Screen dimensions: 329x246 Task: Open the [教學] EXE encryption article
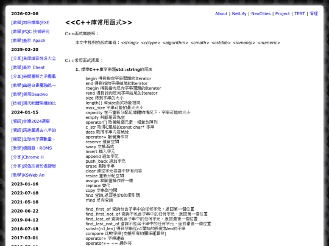click(30, 22)
